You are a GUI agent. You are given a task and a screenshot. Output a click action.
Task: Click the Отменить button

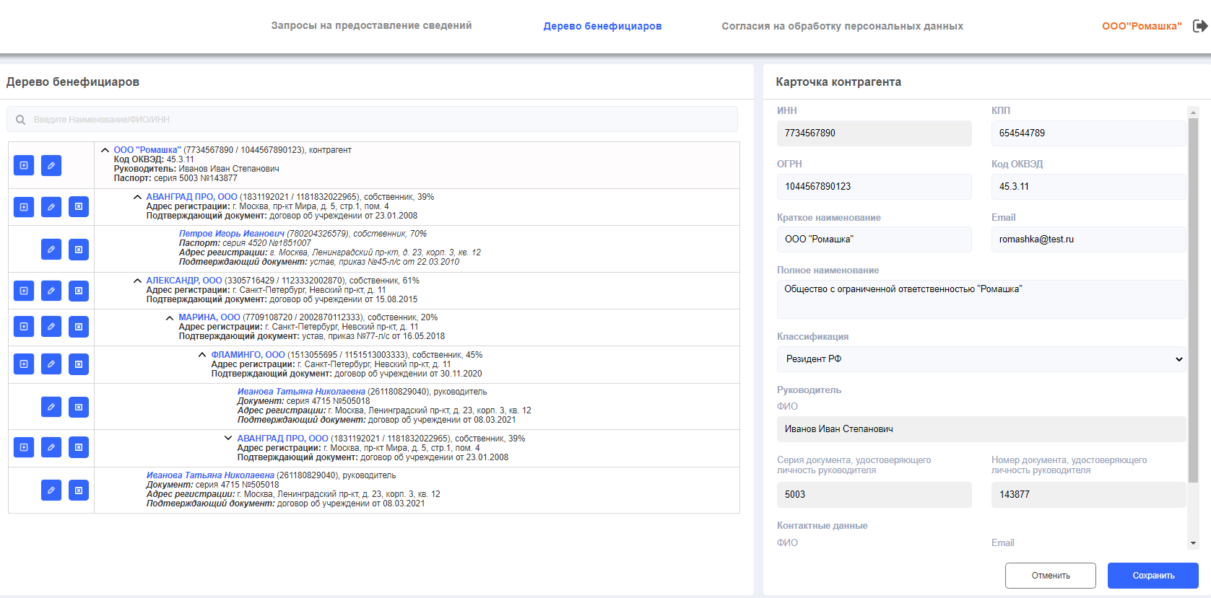coord(1051,576)
